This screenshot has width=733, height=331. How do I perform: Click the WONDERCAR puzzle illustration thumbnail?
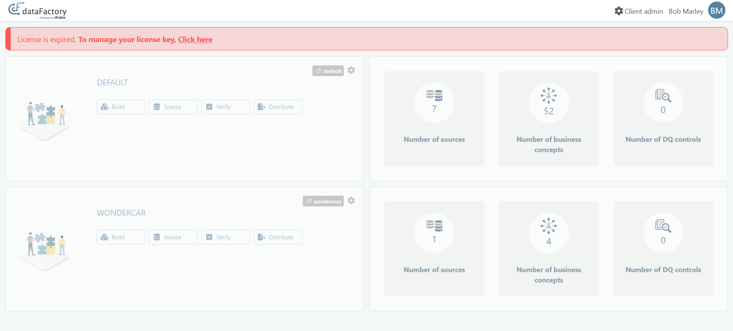click(45, 248)
